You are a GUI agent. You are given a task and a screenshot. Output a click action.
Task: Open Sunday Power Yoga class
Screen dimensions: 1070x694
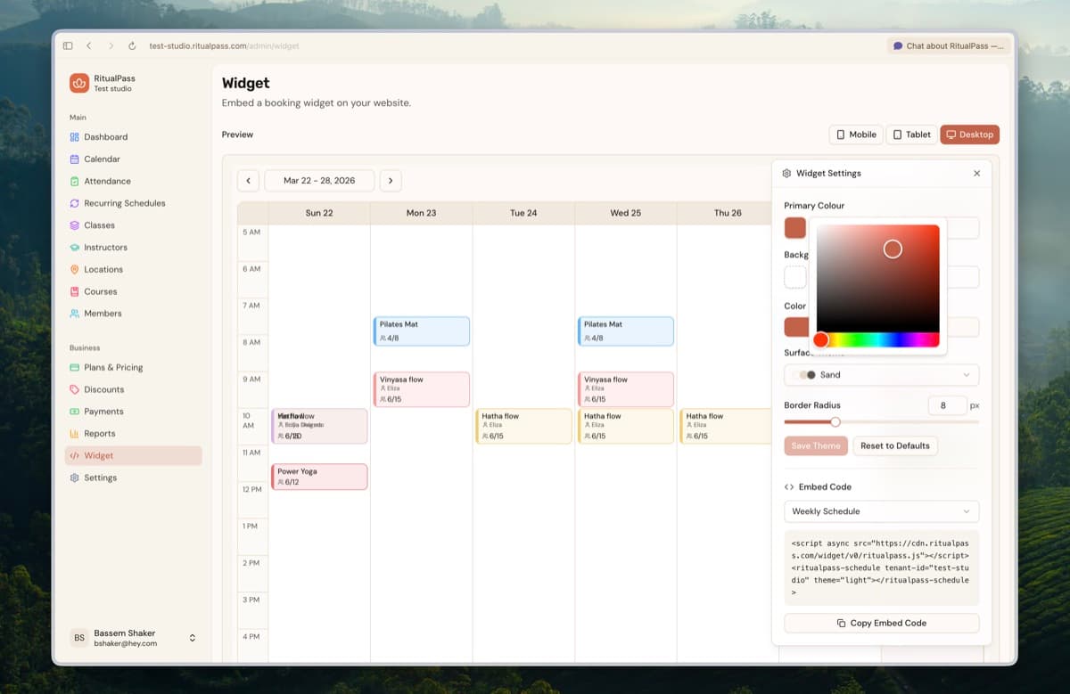(320, 477)
